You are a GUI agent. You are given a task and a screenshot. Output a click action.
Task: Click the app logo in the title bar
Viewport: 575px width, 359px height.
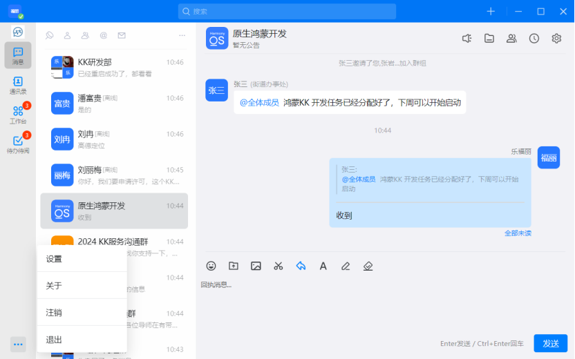coord(15,11)
